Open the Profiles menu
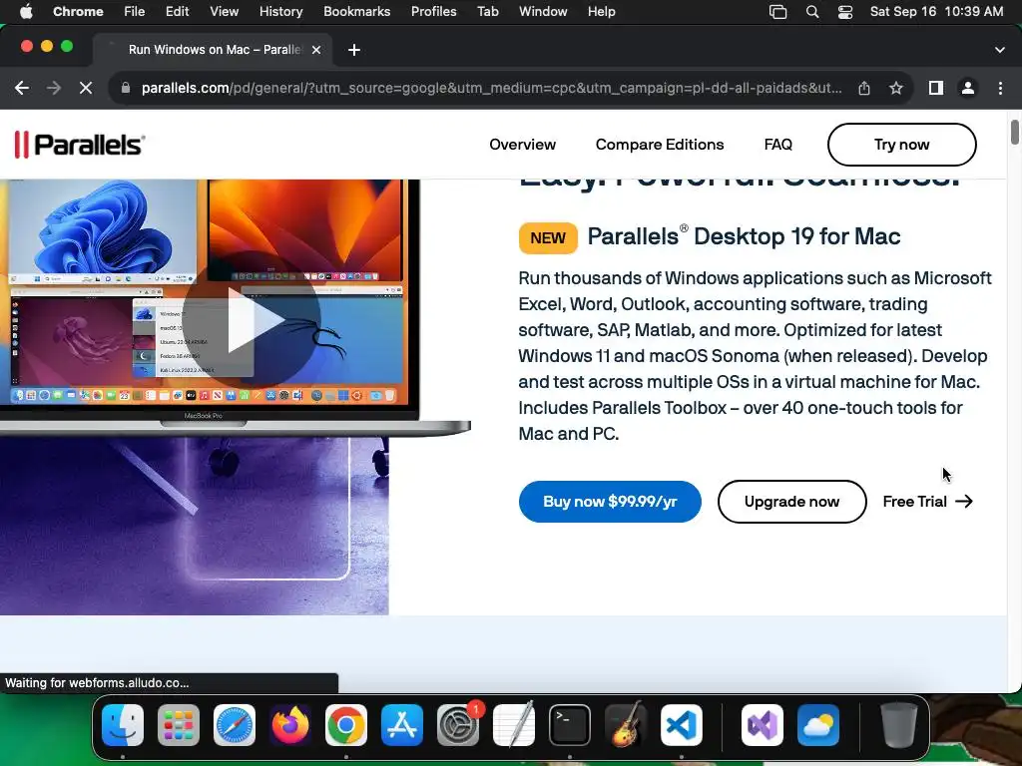Screen dimensions: 1022x766 pos(433,12)
